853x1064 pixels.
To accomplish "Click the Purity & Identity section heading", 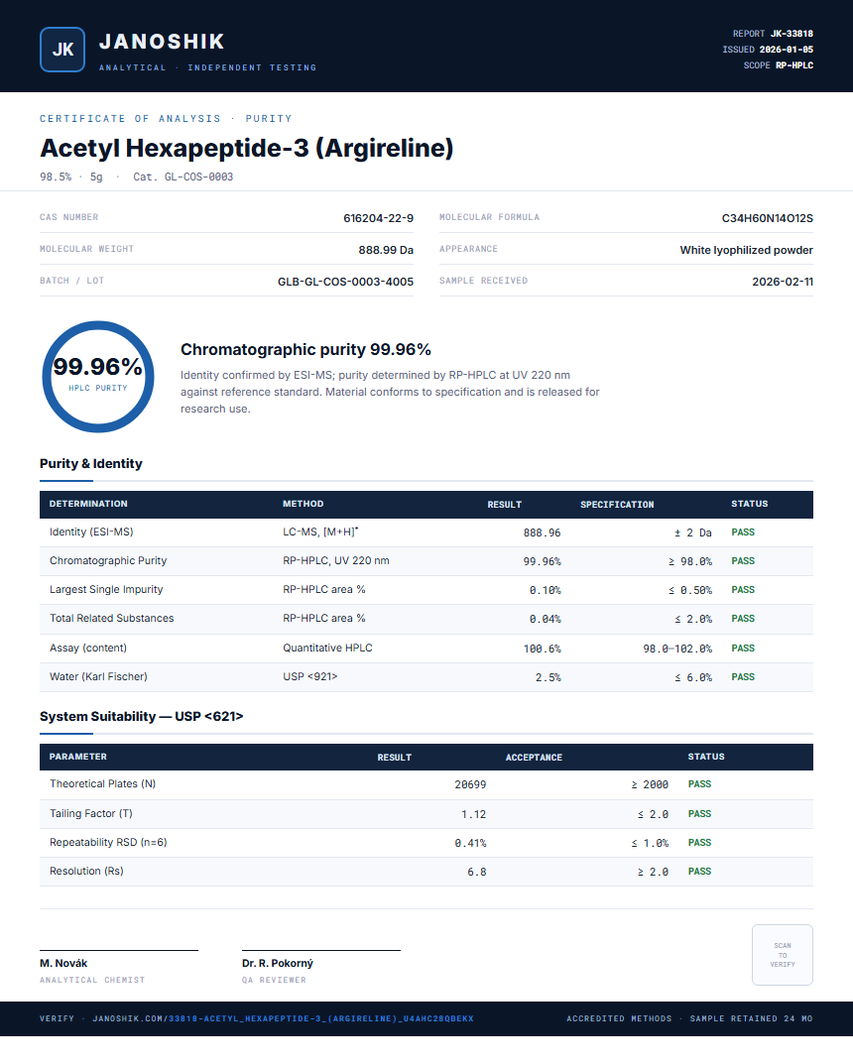I will pyautogui.click(x=91, y=463).
